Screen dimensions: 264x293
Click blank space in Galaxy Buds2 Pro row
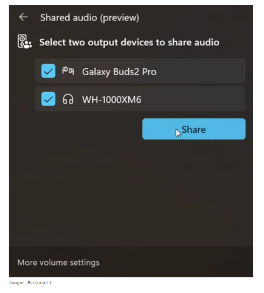pyautogui.click(x=201, y=71)
